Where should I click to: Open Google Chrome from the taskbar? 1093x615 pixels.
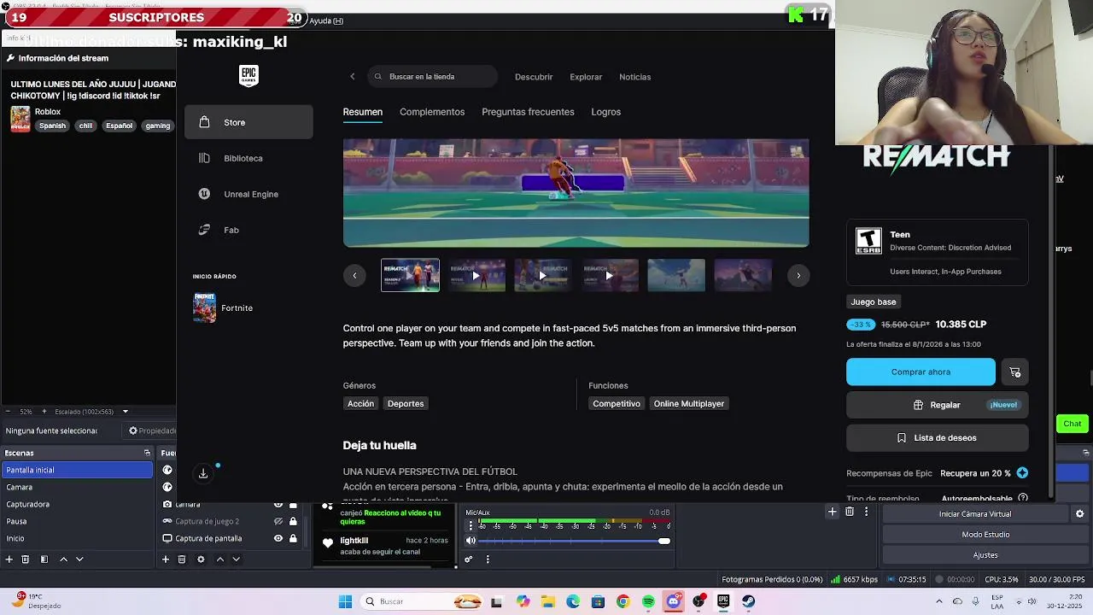click(x=623, y=601)
